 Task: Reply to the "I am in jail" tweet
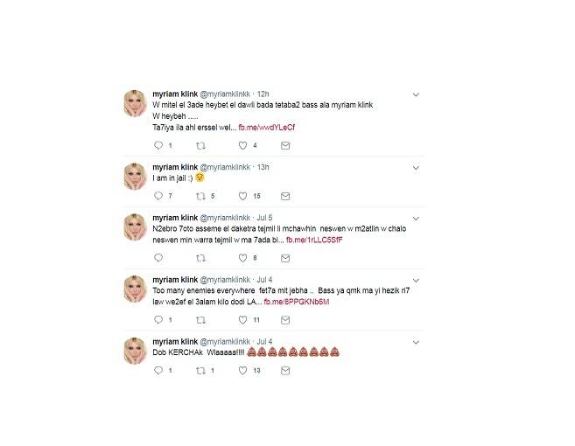[158, 196]
